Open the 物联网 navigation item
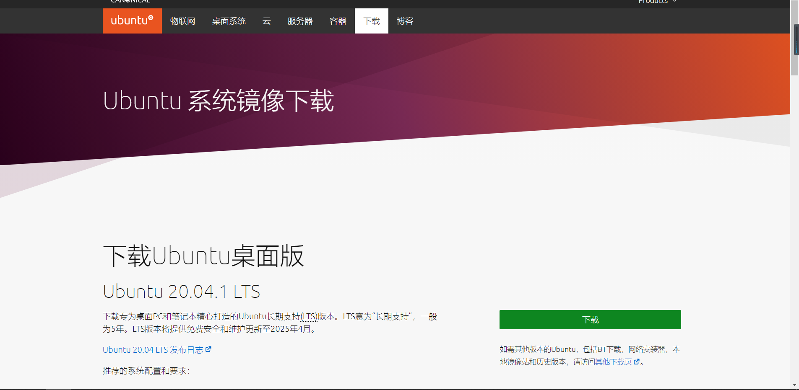Viewport: 799px width, 390px height. point(183,21)
